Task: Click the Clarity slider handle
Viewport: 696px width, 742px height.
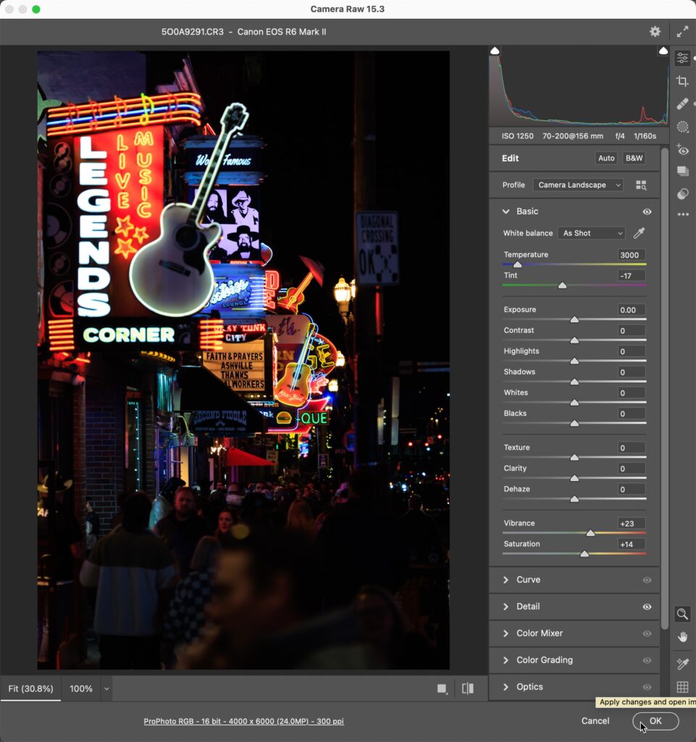Action: (574, 478)
